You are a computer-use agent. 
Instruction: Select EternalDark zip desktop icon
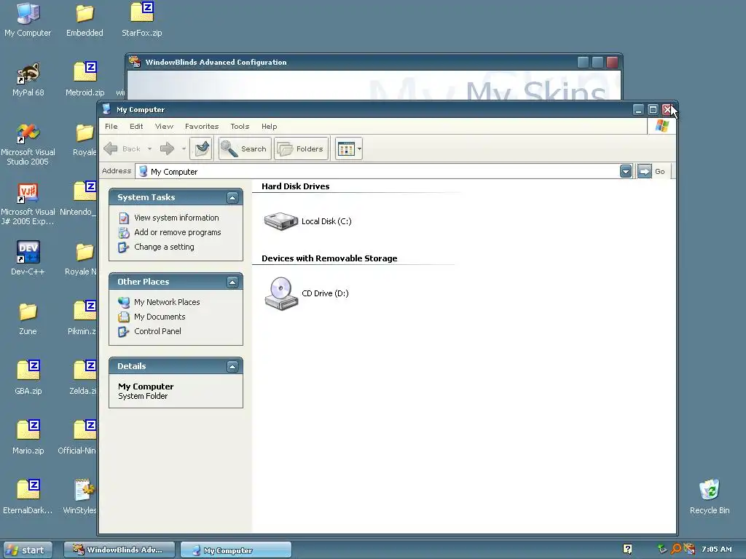[28, 498]
